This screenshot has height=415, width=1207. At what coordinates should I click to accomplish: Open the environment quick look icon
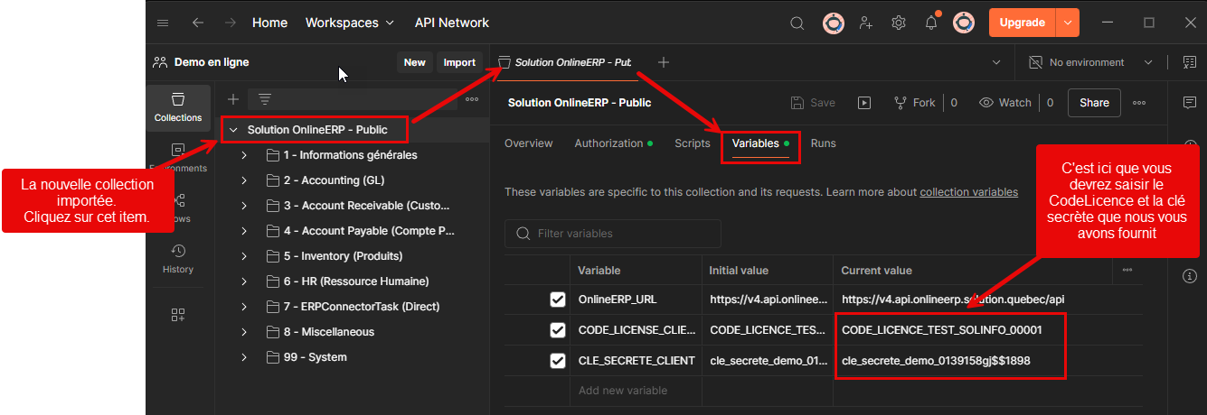pyautogui.click(x=1189, y=62)
